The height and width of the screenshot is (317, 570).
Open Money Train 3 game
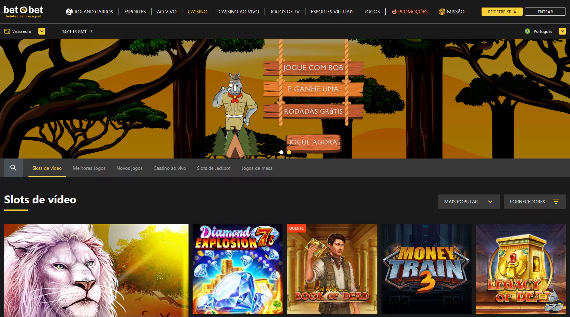pos(426,269)
